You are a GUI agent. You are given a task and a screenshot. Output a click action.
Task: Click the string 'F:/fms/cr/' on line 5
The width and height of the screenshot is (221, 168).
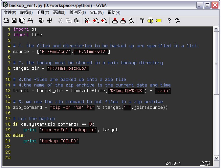tap(55, 52)
